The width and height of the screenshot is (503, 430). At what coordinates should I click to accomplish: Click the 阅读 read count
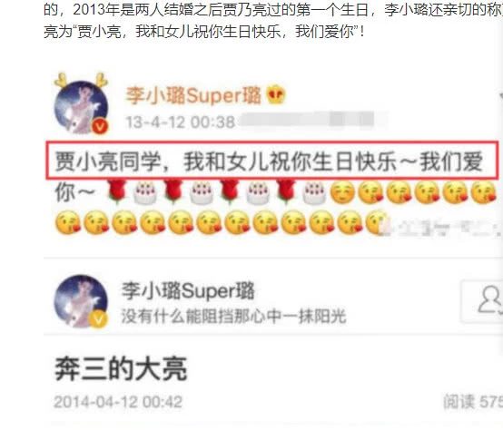pyautogui.click(x=473, y=402)
